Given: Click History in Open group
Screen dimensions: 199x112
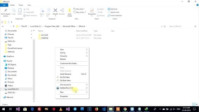Looking at the screenshot, I should click(101, 16).
